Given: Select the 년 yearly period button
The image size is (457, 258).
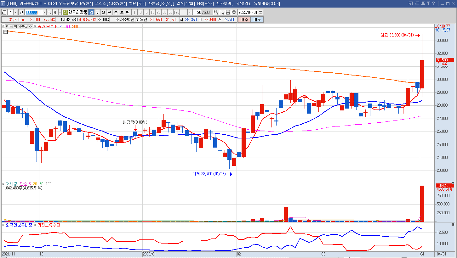Looking at the screenshot, I should tap(109, 12).
